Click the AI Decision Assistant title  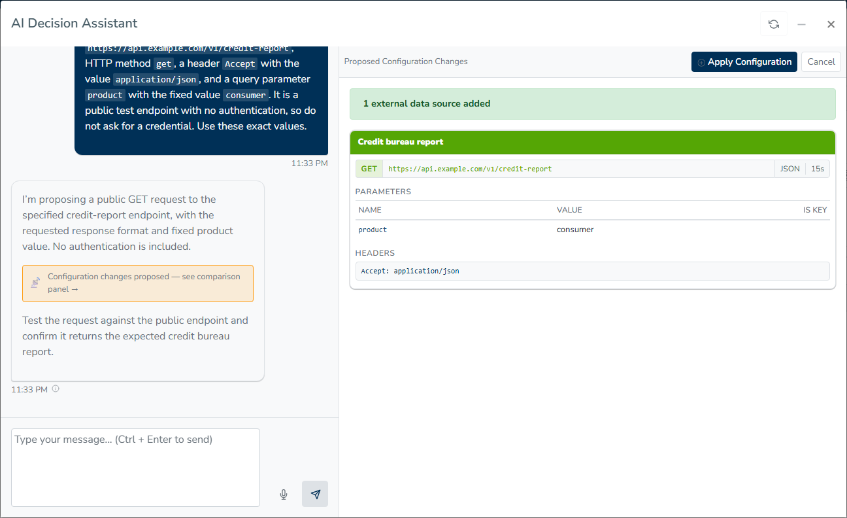point(75,23)
